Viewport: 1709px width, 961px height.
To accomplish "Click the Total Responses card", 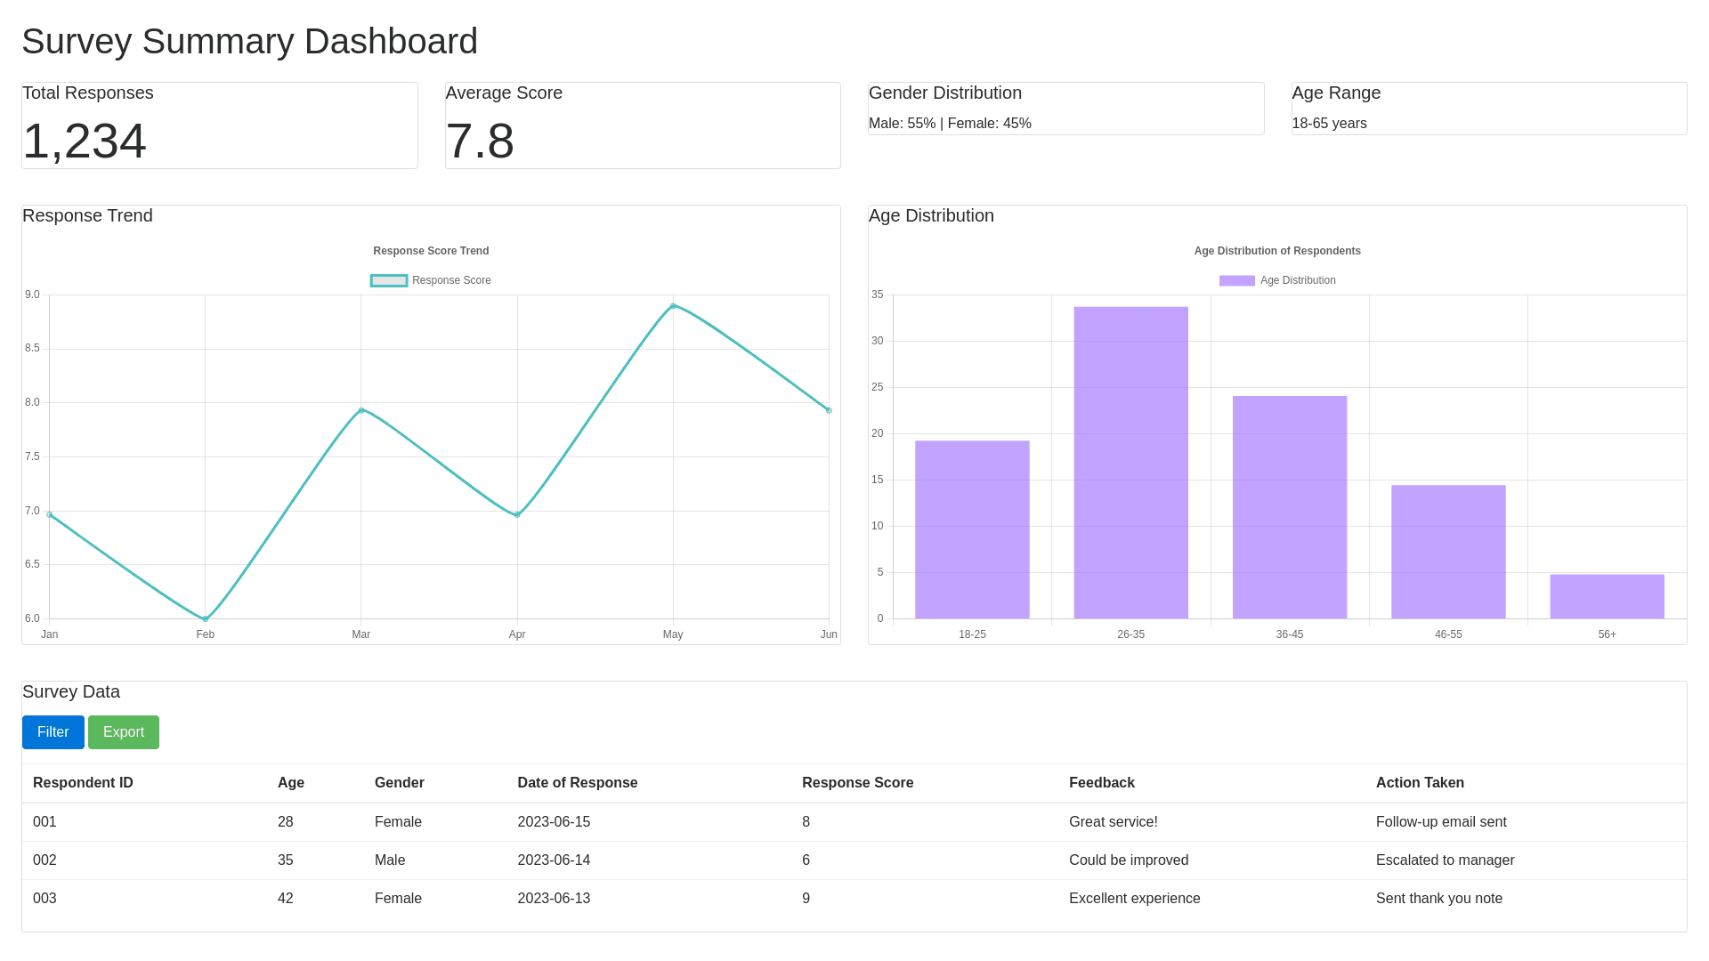I will 219,125.
